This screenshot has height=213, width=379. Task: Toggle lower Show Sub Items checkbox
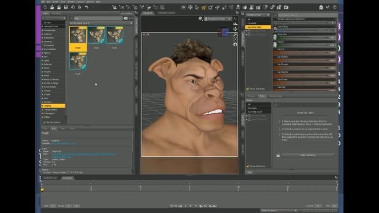(248, 166)
